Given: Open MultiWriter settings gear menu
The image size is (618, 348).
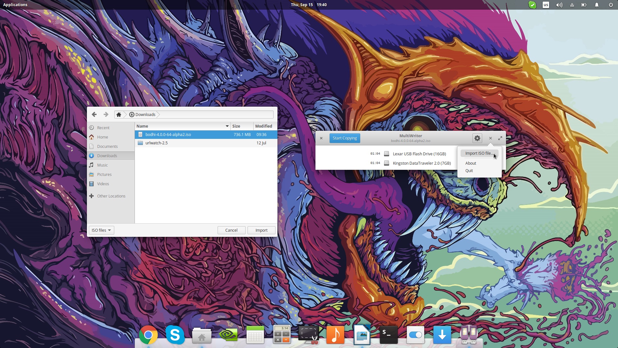Looking at the screenshot, I should click(x=477, y=138).
